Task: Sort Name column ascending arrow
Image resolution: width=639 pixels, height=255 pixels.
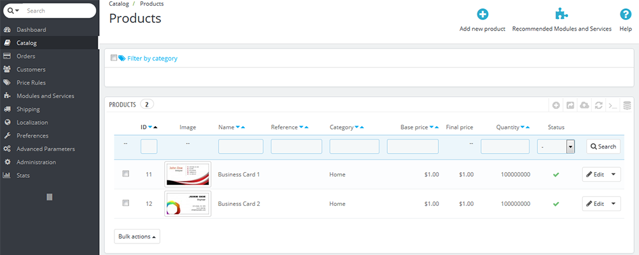Action: 243,127
